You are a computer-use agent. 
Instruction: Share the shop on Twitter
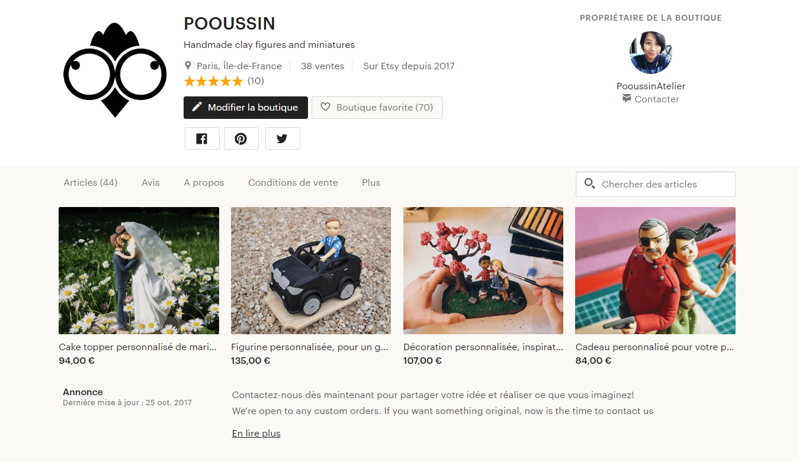click(x=282, y=138)
